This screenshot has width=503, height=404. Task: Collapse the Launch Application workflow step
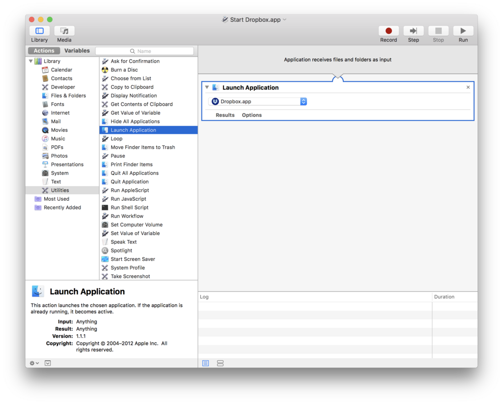(x=207, y=88)
